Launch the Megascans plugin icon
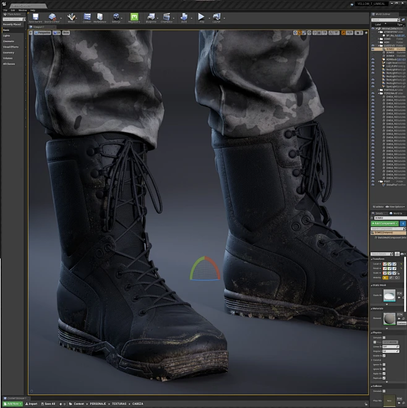The image size is (407, 408). click(134, 18)
